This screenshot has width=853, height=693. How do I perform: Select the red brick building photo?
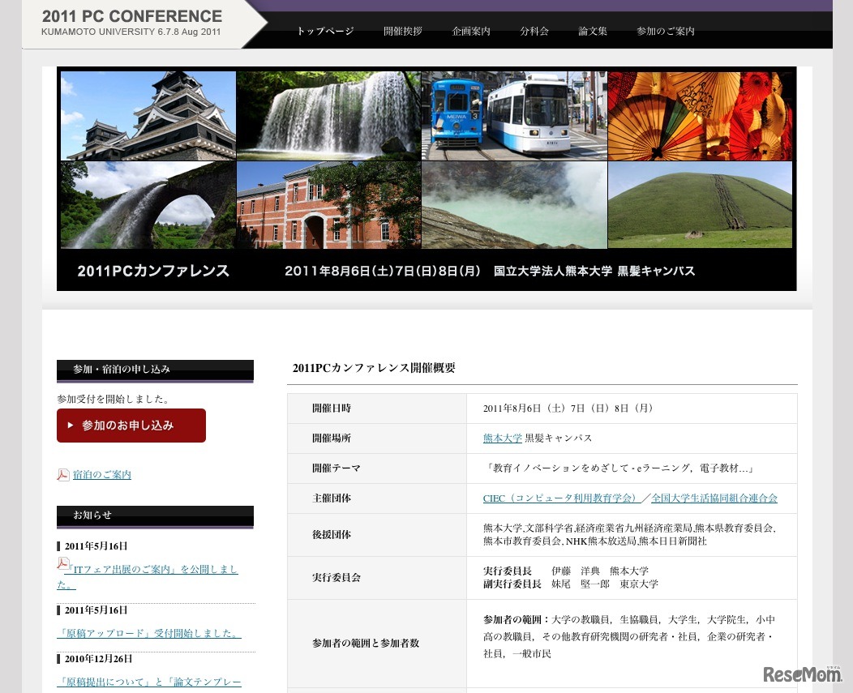point(328,204)
